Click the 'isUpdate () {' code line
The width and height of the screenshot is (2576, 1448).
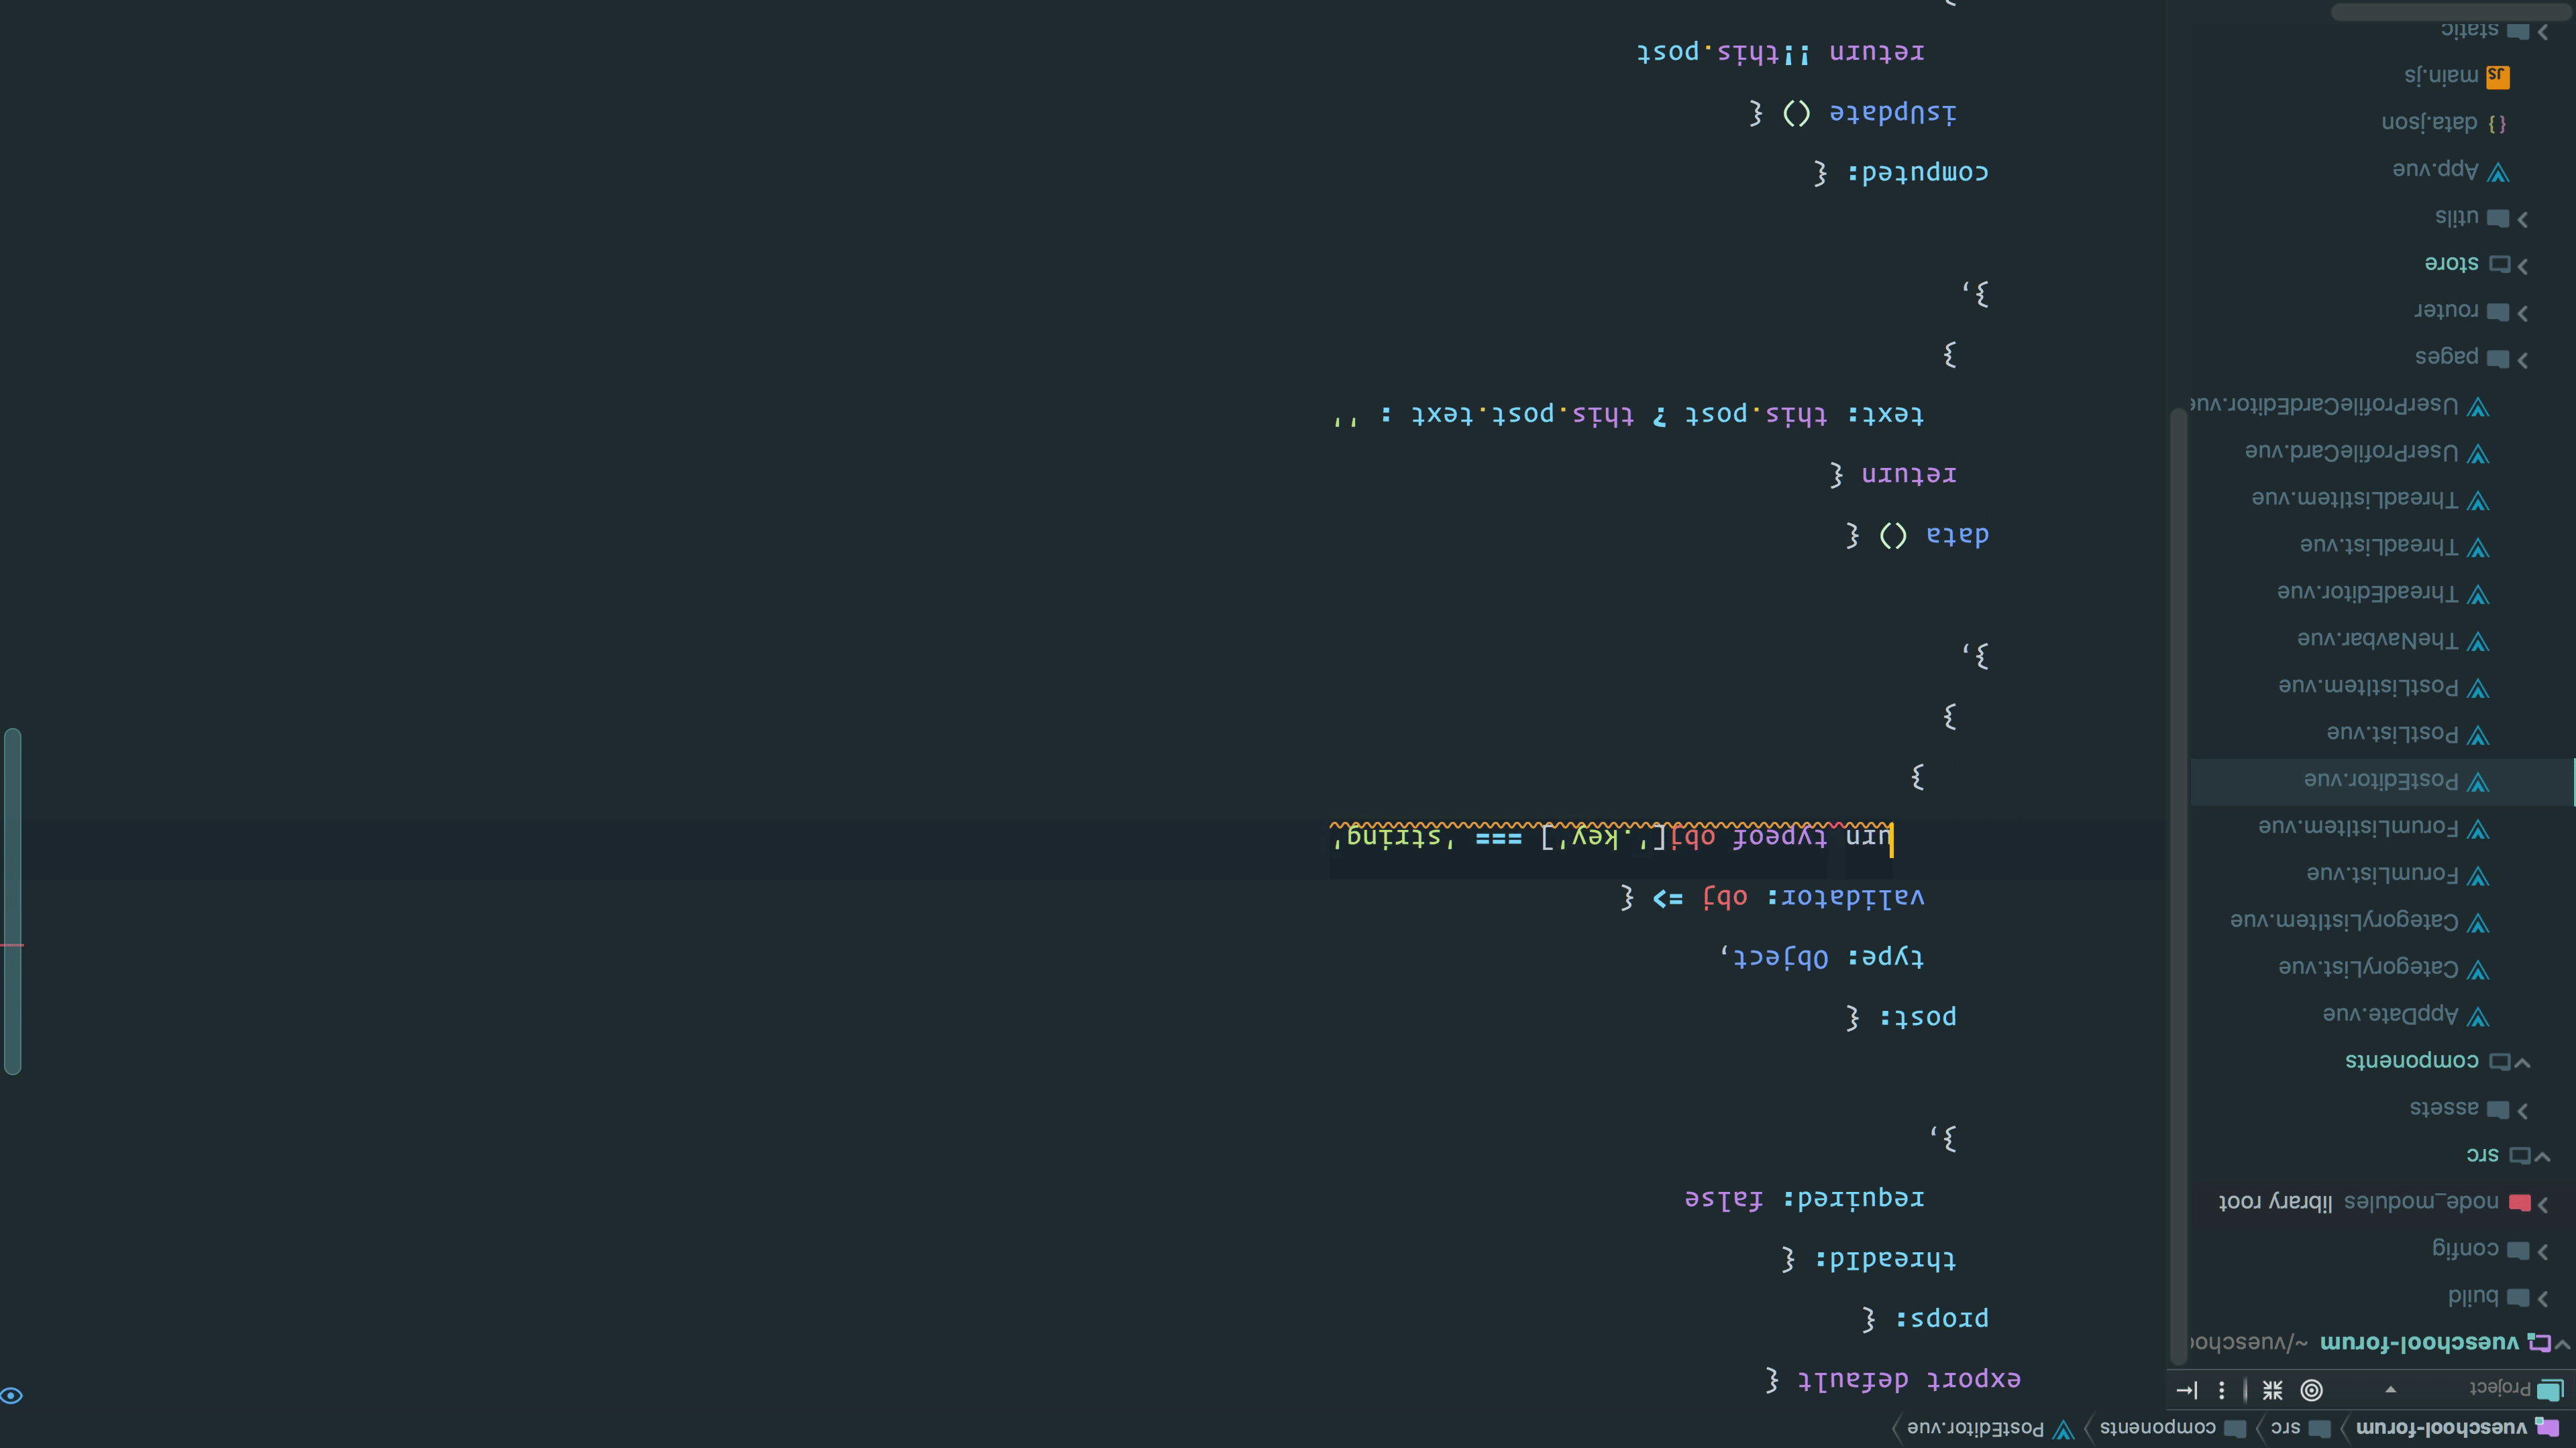1853,113
